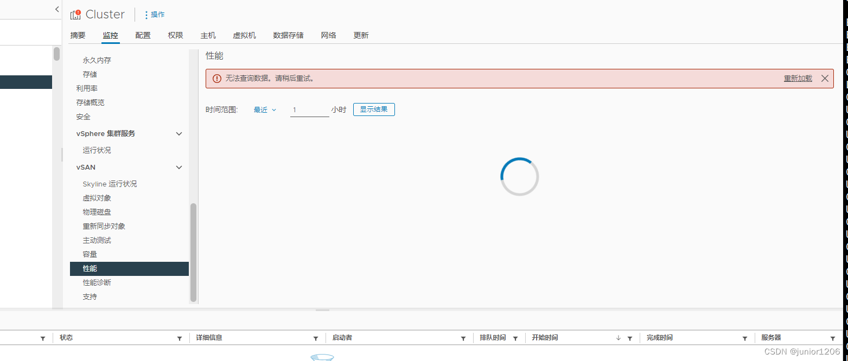Switch to the 权限 tab
The image size is (848, 361).
coord(176,35)
